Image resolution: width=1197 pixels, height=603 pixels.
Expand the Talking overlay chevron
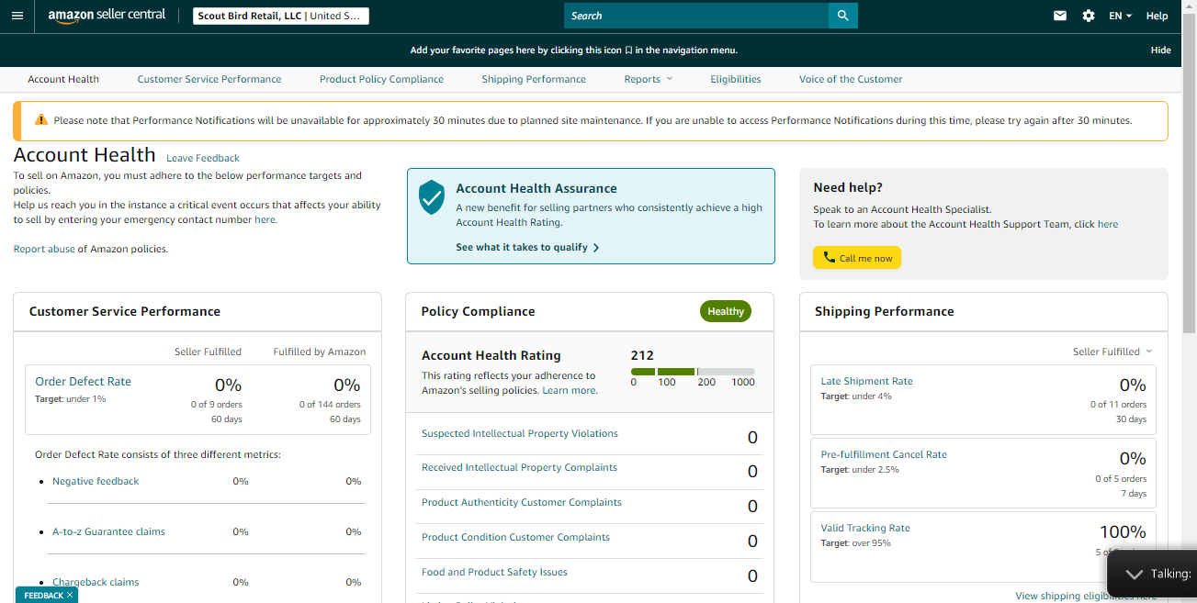click(x=1134, y=574)
